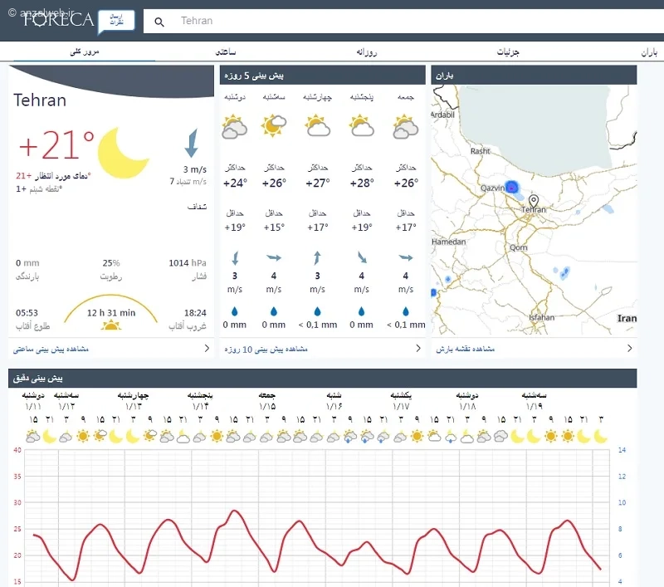
Task: Click the current wind direction arrow
Action: coord(192,143)
